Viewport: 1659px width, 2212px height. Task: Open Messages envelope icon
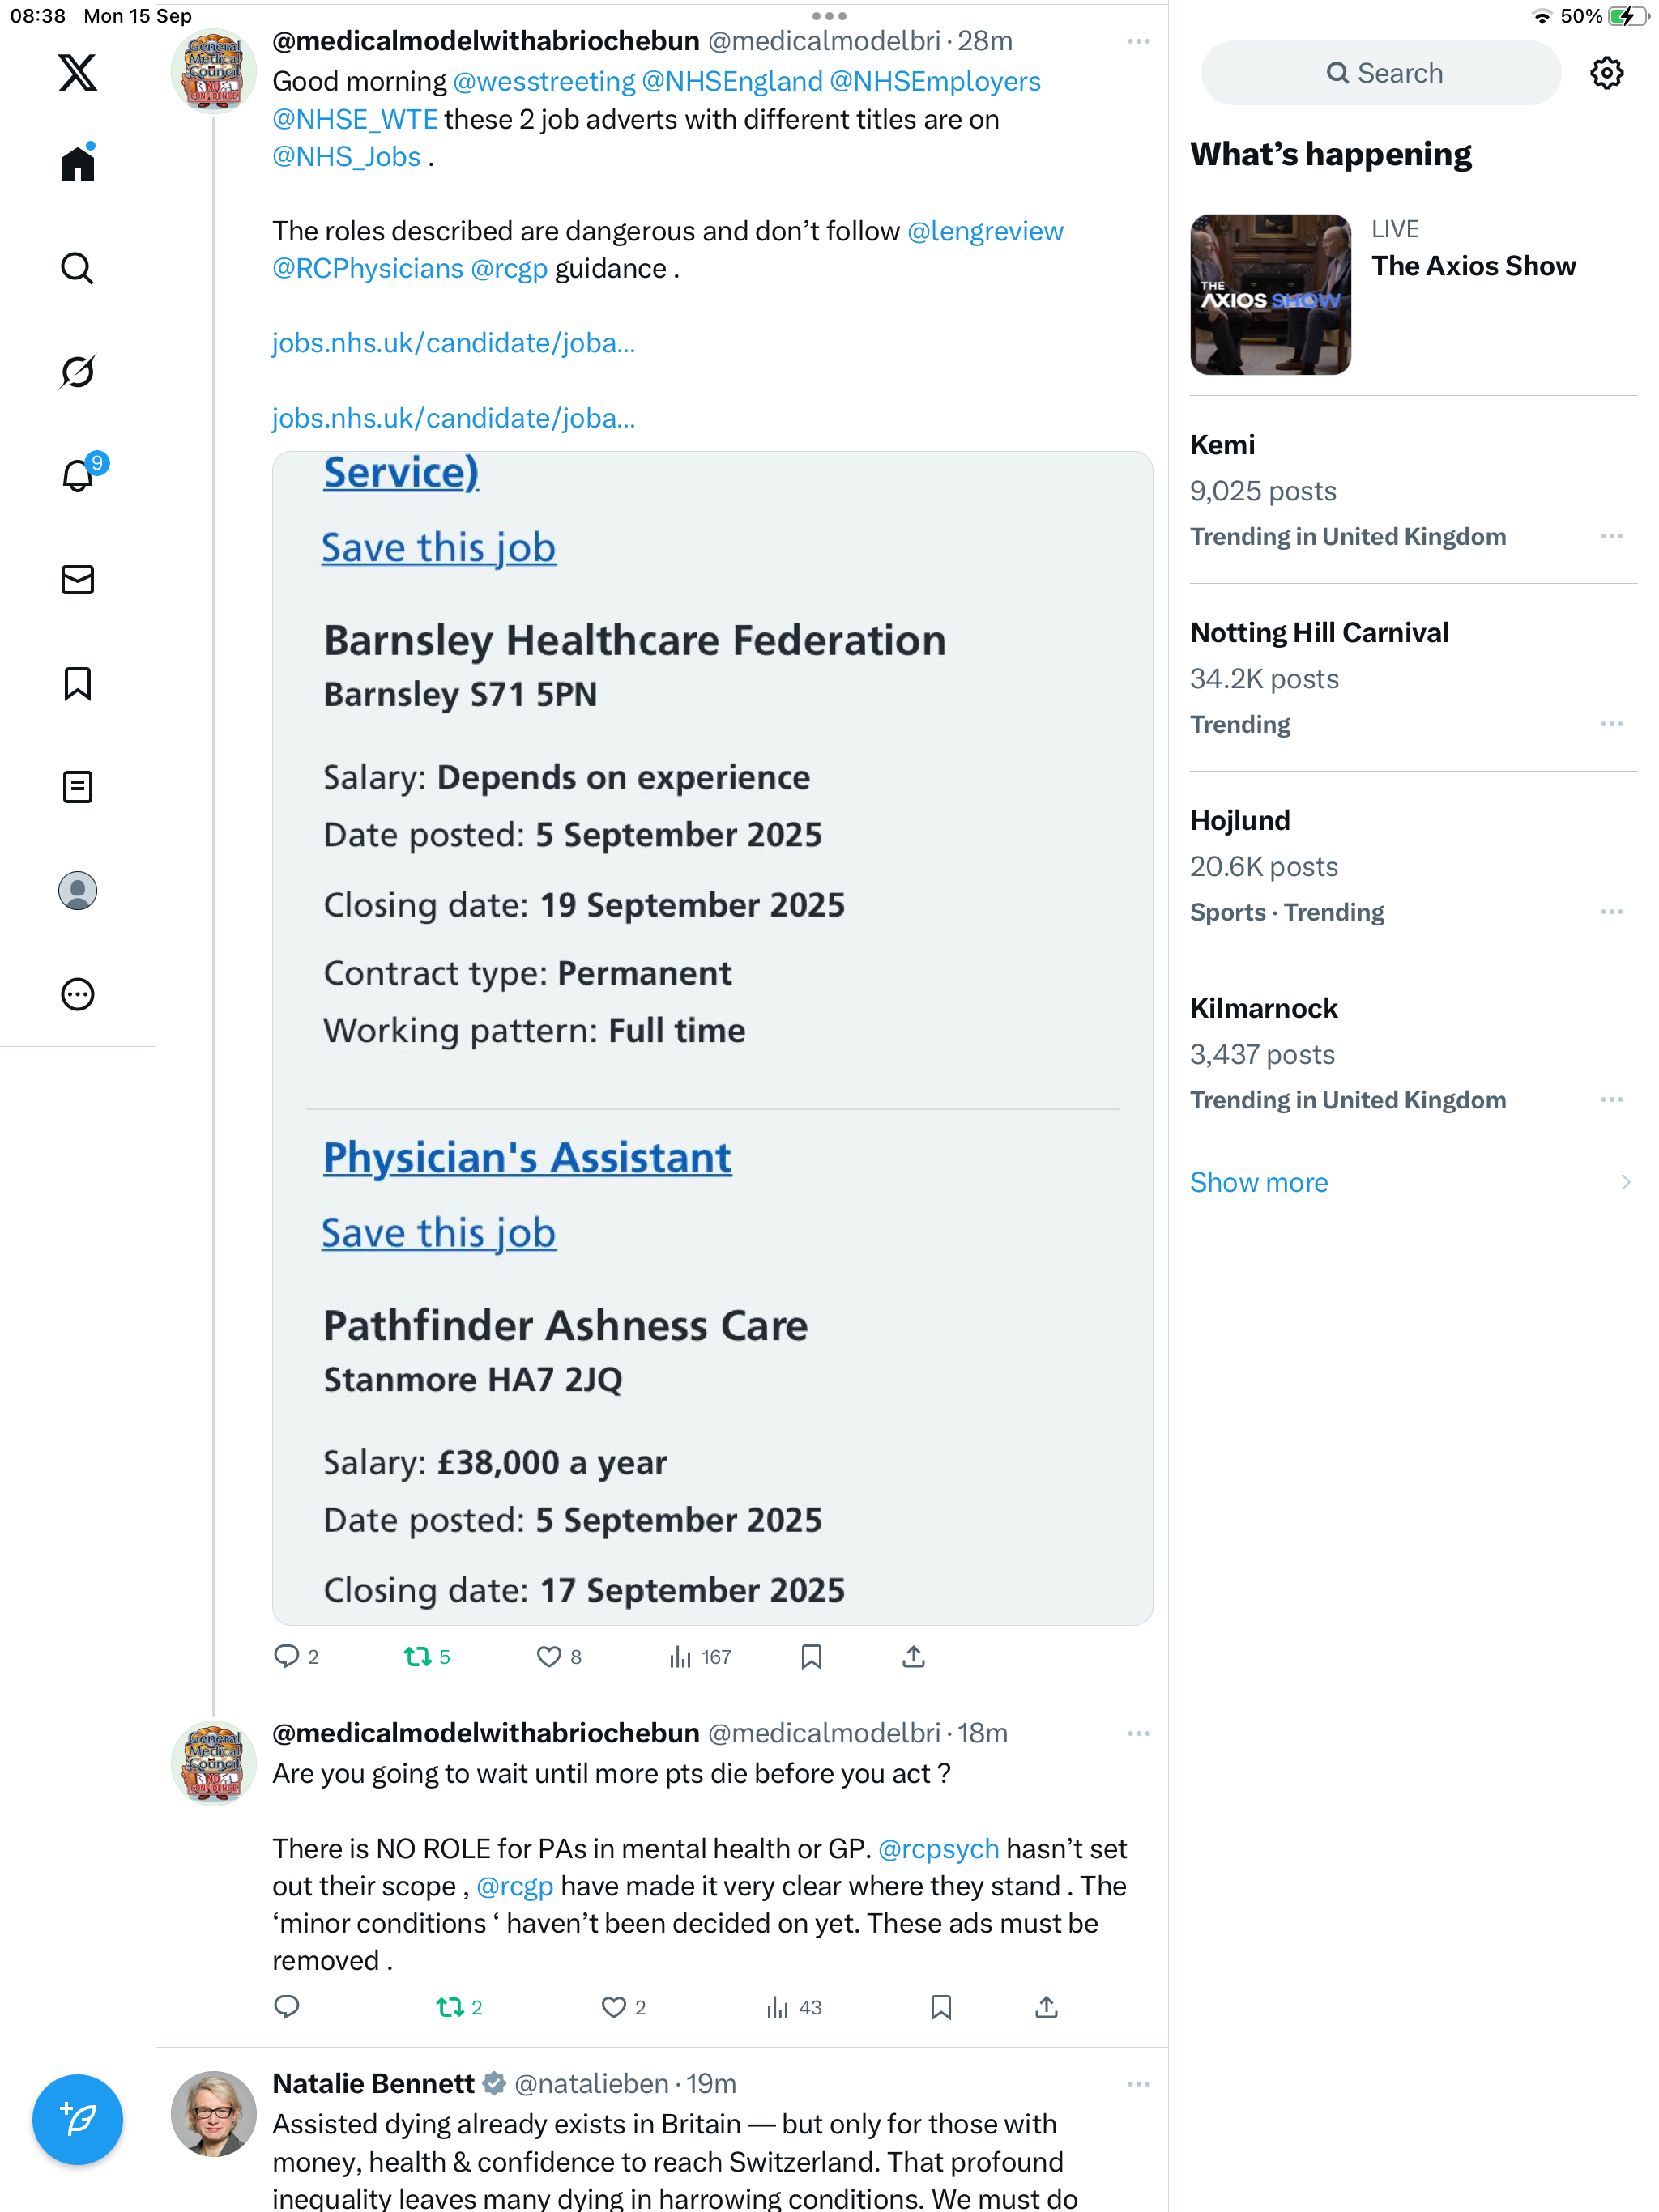point(77,580)
